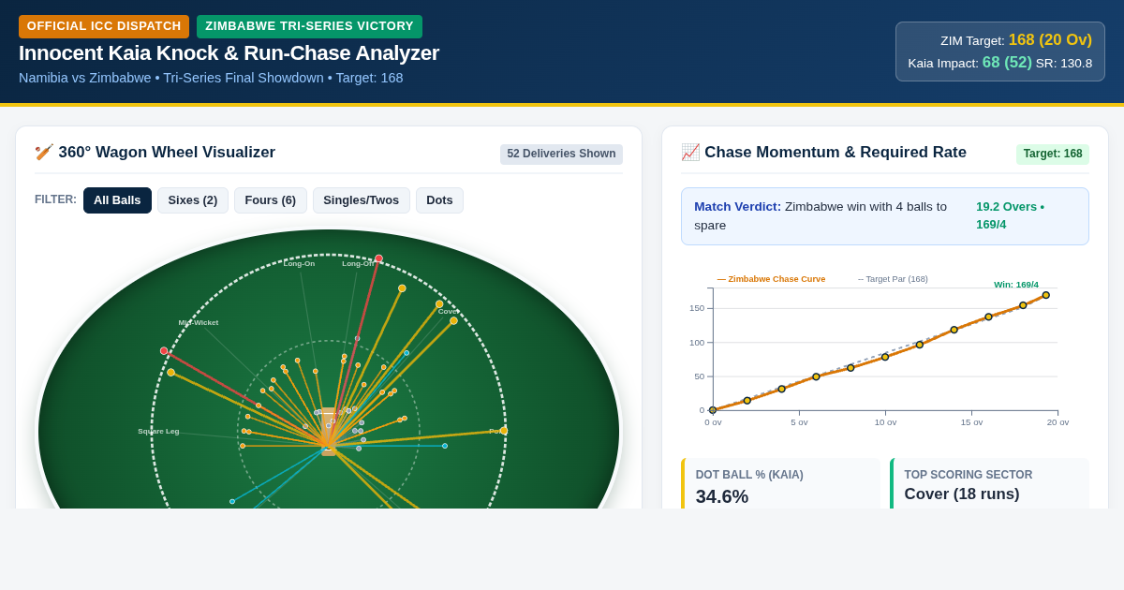Image resolution: width=1124 pixels, height=590 pixels.
Task: Click the Target Par (168) legend entry
Action: [893, 279]
